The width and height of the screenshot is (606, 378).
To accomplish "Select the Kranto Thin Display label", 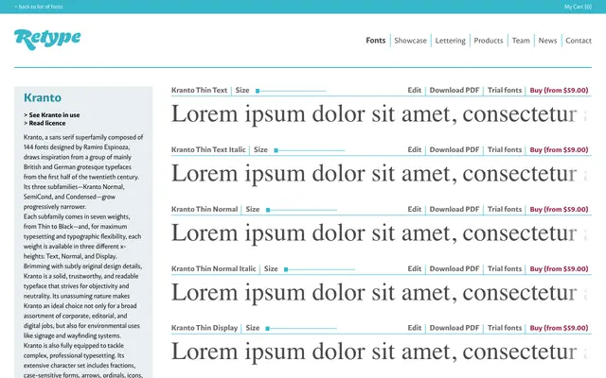I will coord(205,328).
